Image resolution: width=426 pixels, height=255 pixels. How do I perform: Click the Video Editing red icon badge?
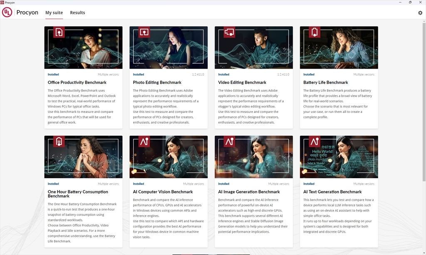tap(229, 32)
